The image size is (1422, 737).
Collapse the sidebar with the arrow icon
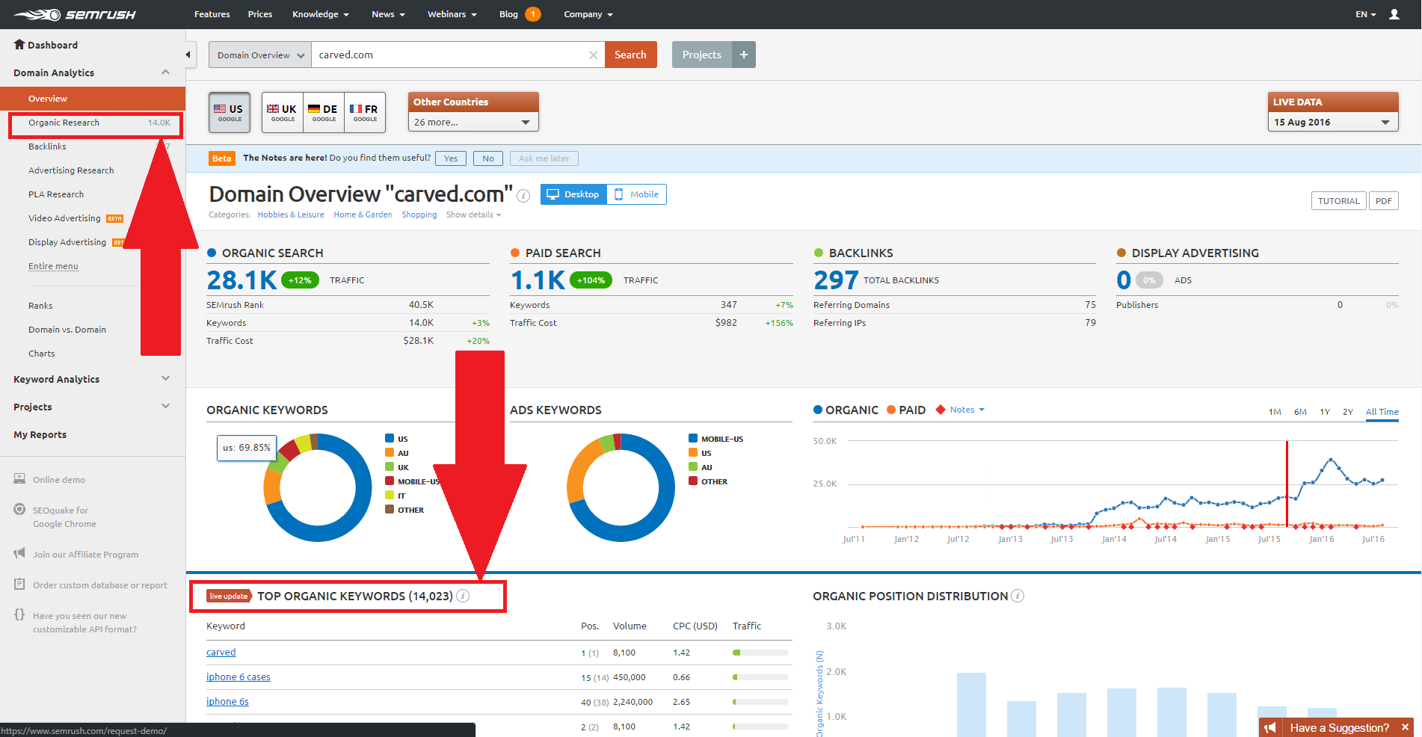[x=188, y=55]
